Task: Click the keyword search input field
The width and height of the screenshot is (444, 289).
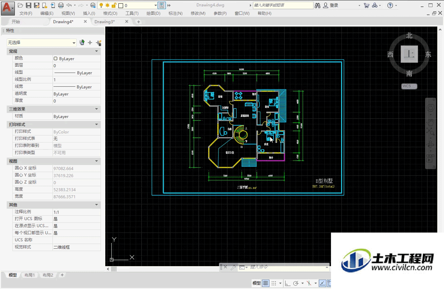Action: coord(283,5)
